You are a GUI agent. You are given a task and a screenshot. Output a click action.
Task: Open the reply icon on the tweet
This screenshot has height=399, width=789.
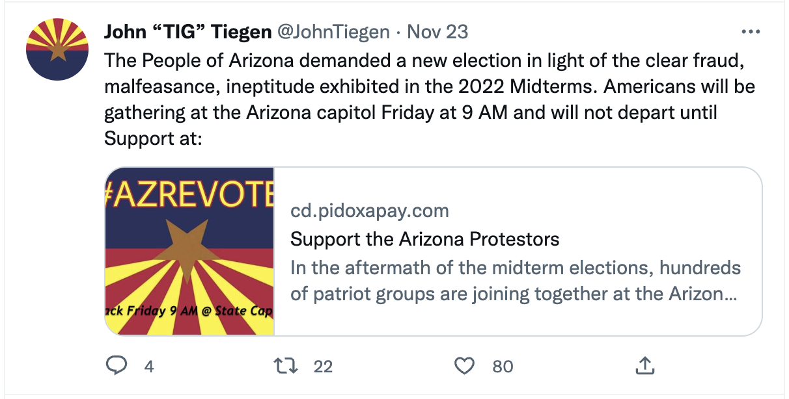tap(116, 366)
